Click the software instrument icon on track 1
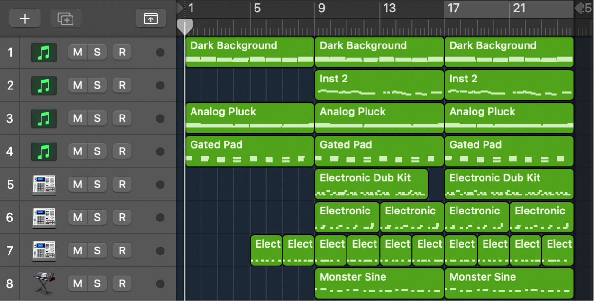This screenshot has height=301, width=594. click(43, 52)
